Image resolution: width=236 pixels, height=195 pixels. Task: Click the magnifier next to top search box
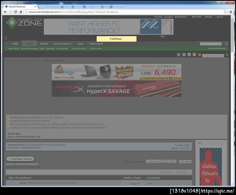tap(227, 44)
